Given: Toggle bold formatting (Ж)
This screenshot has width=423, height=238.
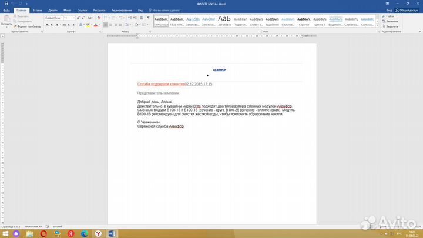Looking at the screenshot, I should pyautogui.click(x=47, y=25).
